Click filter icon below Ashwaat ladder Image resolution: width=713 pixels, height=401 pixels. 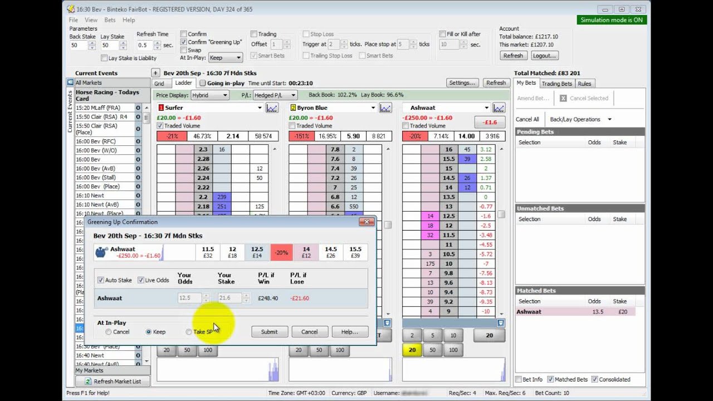coord(501,323)
